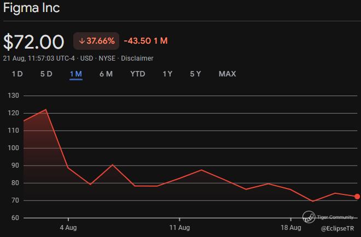Click the down arrow icon in percentage badge
361x237 pixels.
tap(81, 41)
